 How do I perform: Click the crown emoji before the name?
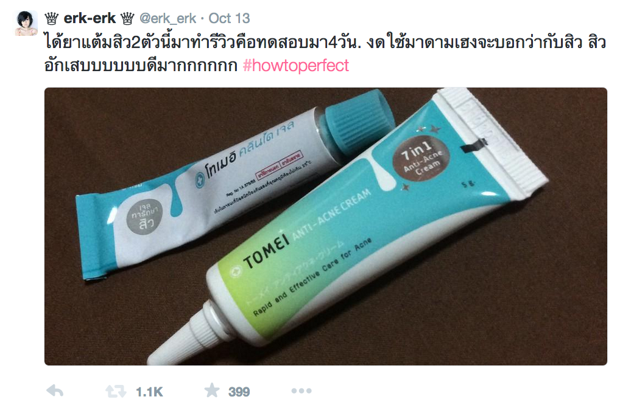coord(52,18)
